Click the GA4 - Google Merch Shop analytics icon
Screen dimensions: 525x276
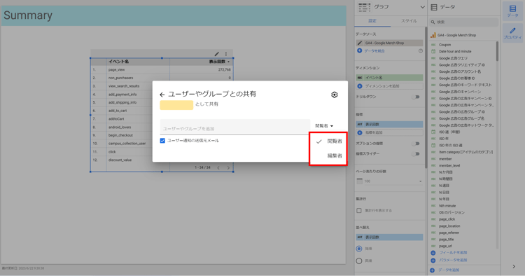click(433, 35)
